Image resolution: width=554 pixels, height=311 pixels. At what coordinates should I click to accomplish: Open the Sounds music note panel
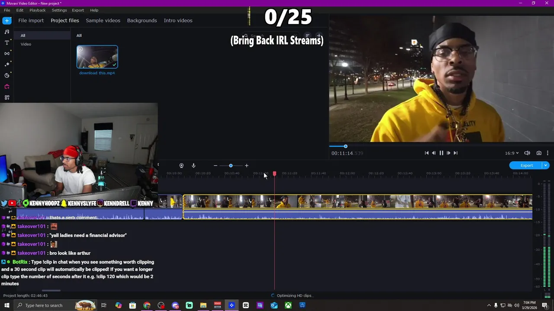[x=7, y=32]
